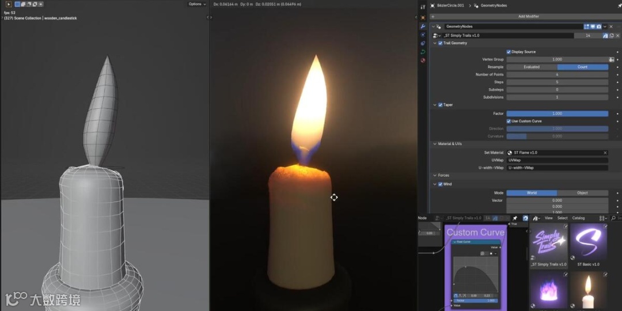Image resolution: width=622 pixels, height=311 pixels.
Task: Toggle the pin icon in the node editor header
Action: (515, 218)
